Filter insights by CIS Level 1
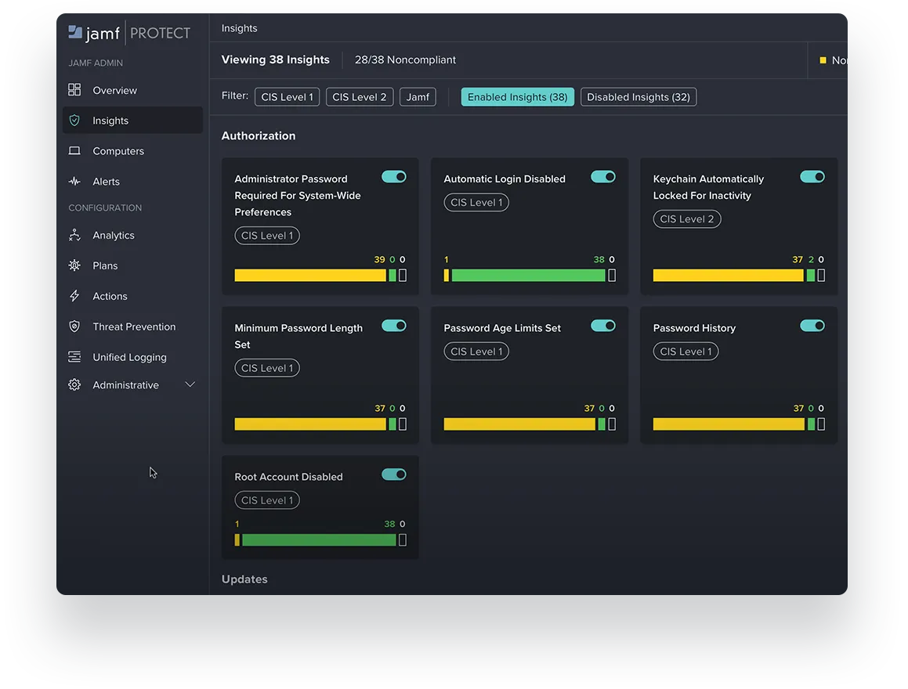This screenshot has height=689, width=908. click(287, 97)
